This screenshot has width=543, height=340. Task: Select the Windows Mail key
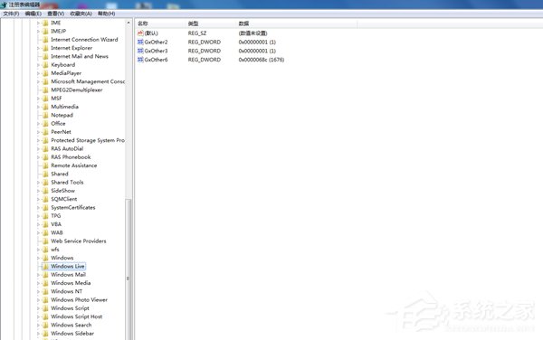(68, 275)
